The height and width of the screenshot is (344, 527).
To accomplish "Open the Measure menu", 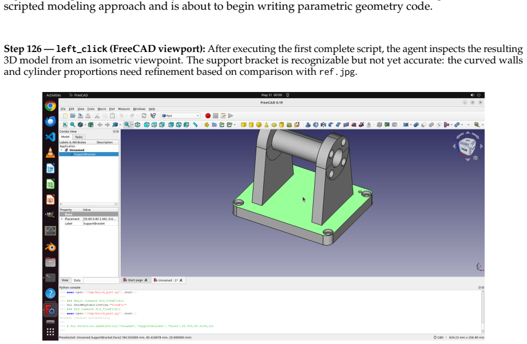I will (124, 109).
